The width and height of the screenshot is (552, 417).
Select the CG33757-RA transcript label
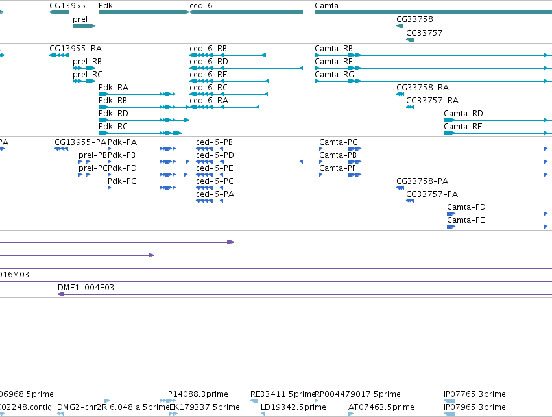pos(432,101)
